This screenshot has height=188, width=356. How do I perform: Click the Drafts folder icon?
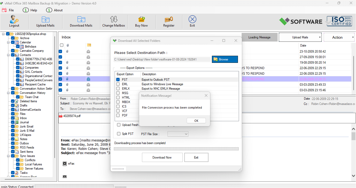[x=17, y=105]
